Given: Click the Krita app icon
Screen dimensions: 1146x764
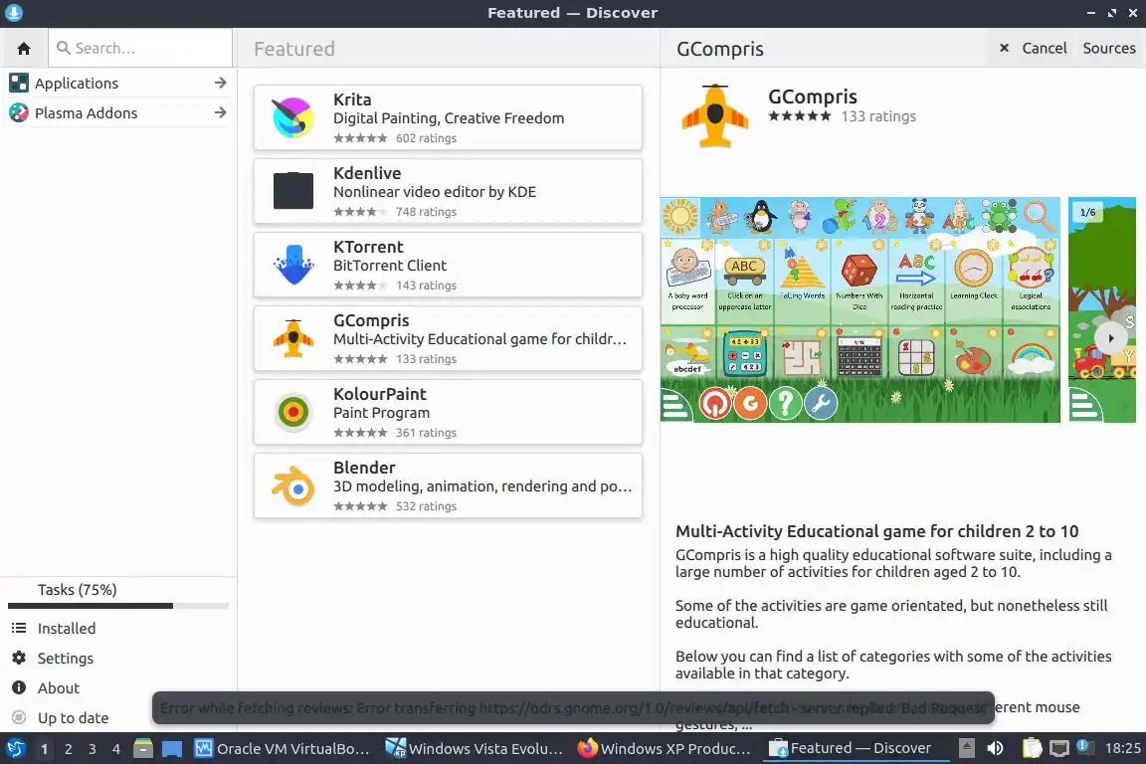Looking at the screenshot, I should [293, 117].
